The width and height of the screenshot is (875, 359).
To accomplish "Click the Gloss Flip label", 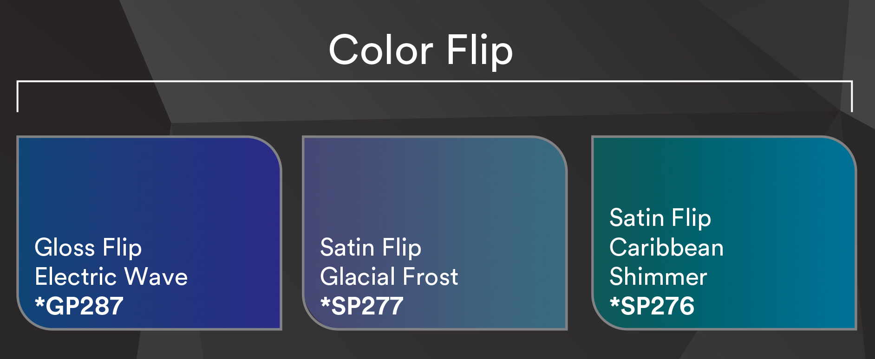I will click(x=88, y=248).
